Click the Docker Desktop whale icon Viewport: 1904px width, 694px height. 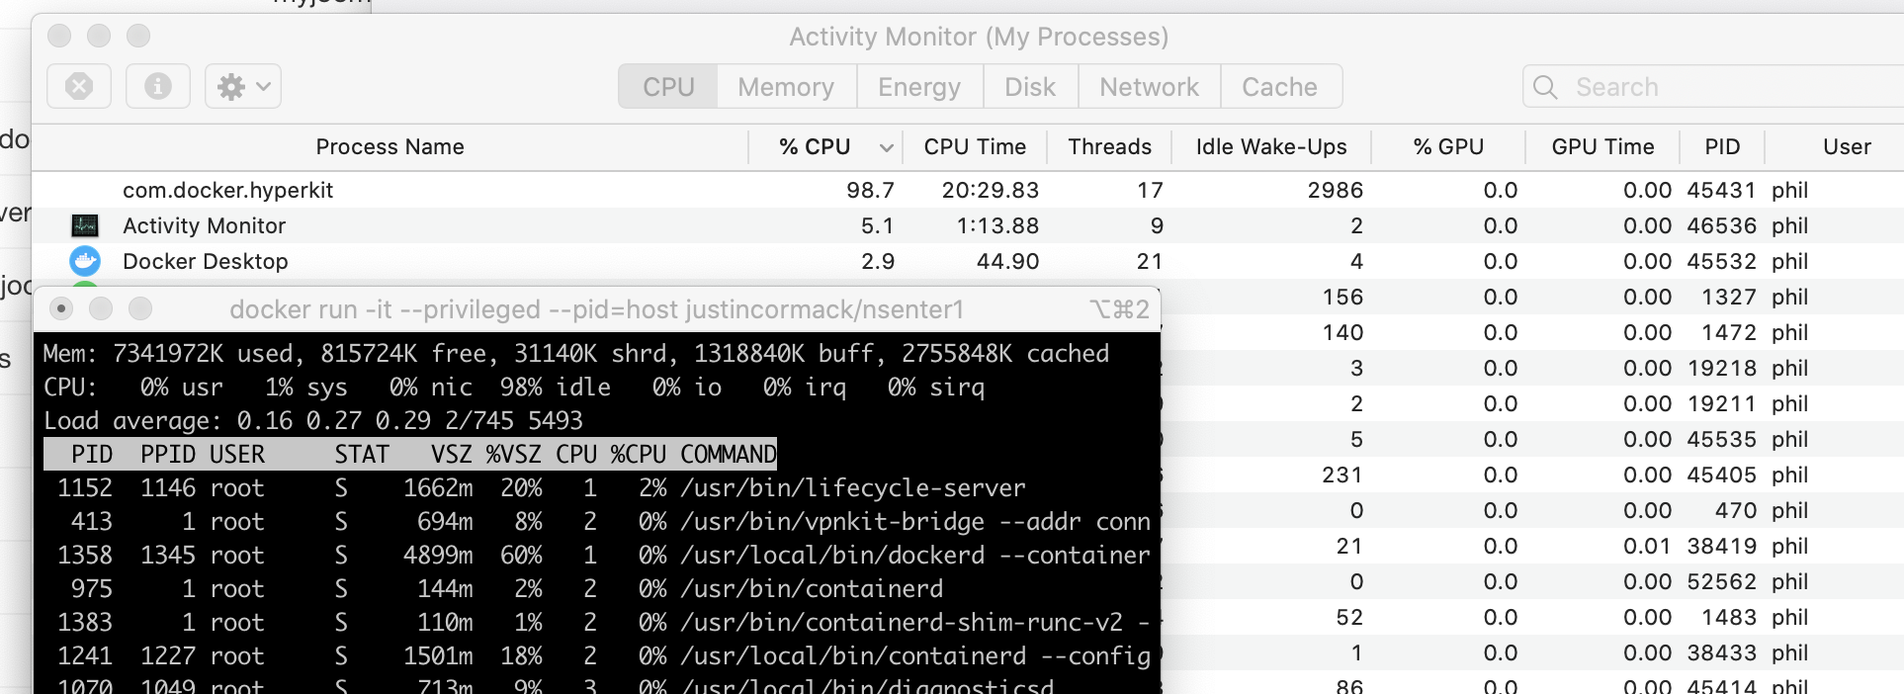pyautogui.click(x=85, y=261)
